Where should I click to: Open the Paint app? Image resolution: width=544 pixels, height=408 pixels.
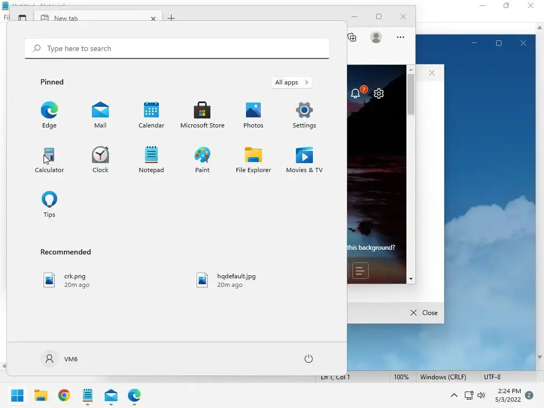(202, 159)
